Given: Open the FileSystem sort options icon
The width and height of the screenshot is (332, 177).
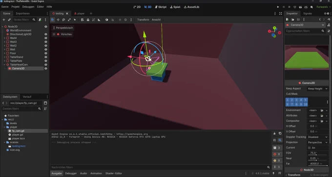Looking at the screenshot, I should click(45, 108).
